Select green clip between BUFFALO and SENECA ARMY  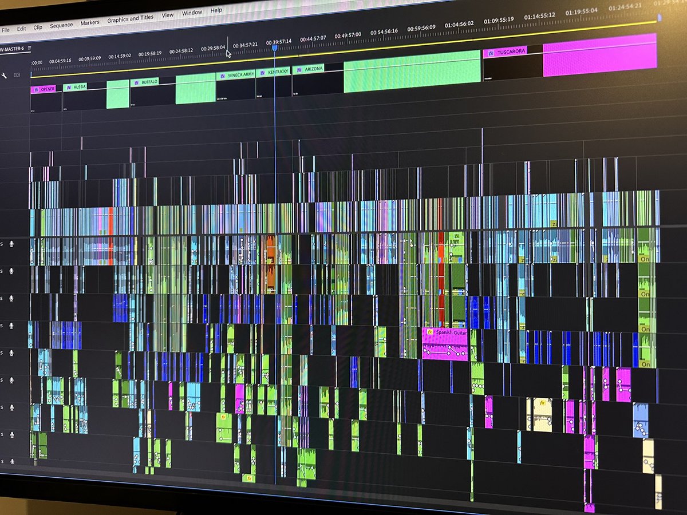point(196,89)
